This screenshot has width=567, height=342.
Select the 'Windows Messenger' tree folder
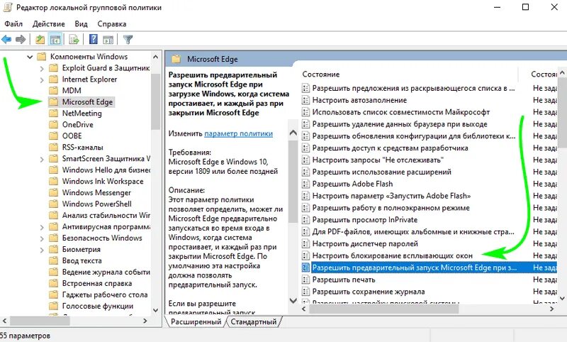pos(96,192)
